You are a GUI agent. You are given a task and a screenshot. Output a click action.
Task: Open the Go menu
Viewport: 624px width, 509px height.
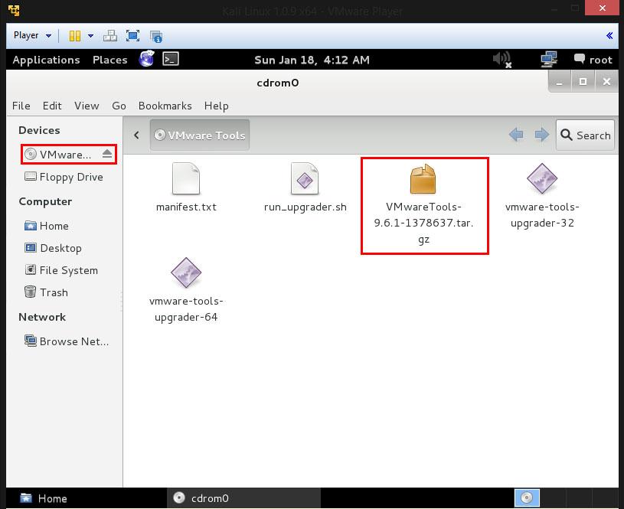(119, 106)
